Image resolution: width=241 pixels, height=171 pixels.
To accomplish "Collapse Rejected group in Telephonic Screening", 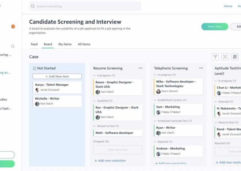I will 155,142.
